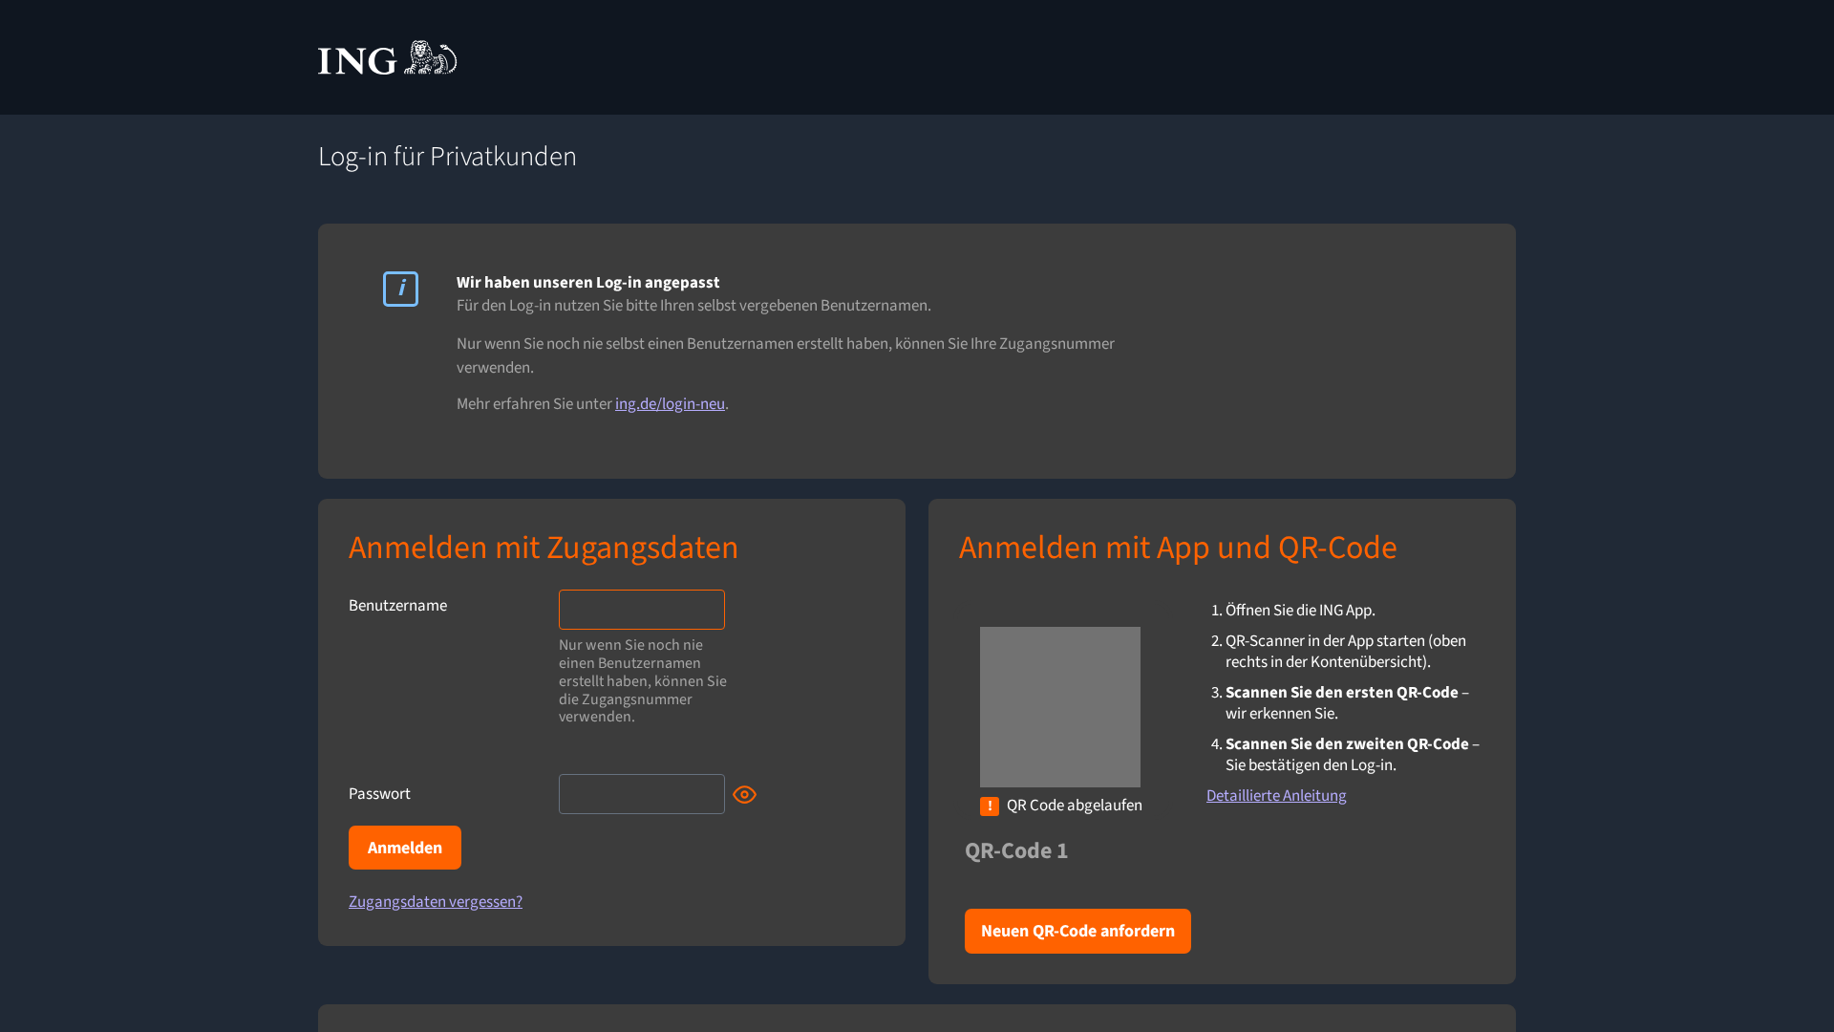Open the Detaillierte Anleitung link
The width and height of the screenshot is (1834, 1032).
(x=1276, y=796)
